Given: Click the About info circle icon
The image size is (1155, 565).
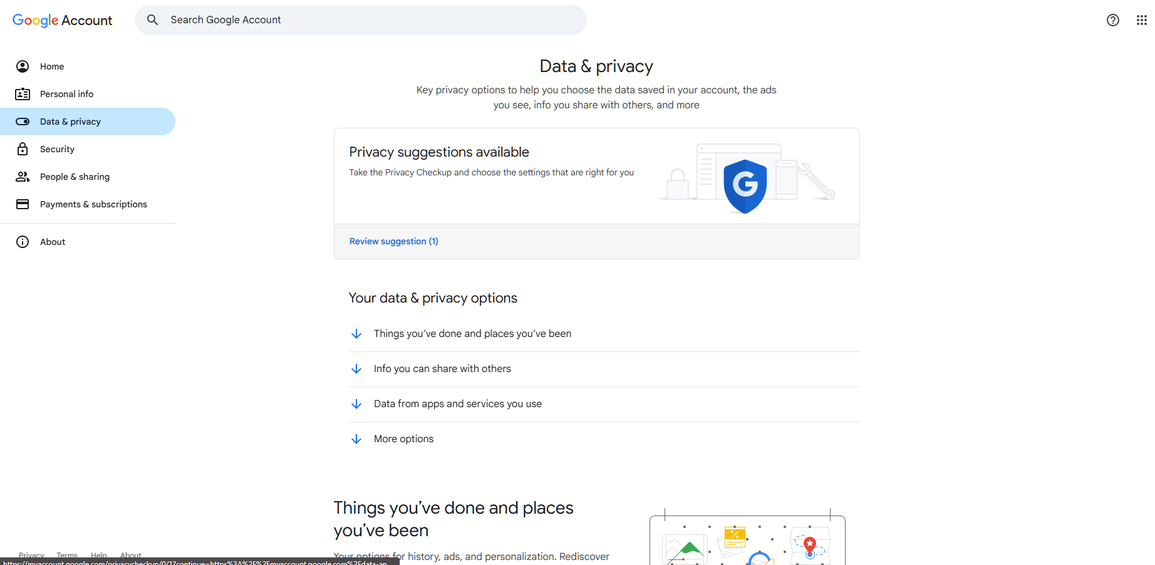Looking at the screenshot, I should click(x=23, y=242).
